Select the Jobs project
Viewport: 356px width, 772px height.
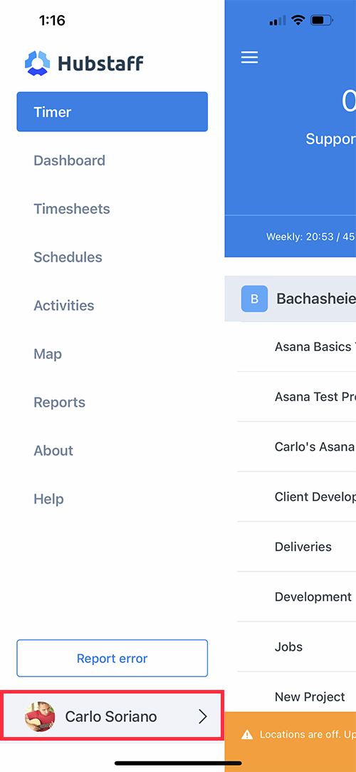coord(297,646)
